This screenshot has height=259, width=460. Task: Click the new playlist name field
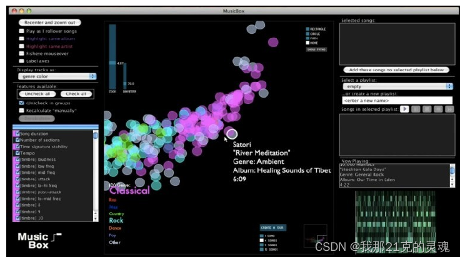[397, 101]
